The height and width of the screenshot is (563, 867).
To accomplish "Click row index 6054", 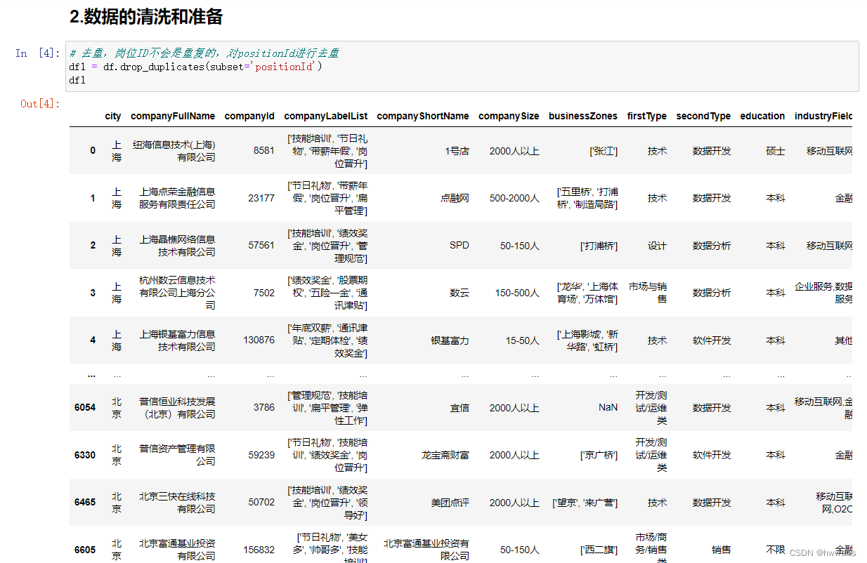I will point(85,408).
